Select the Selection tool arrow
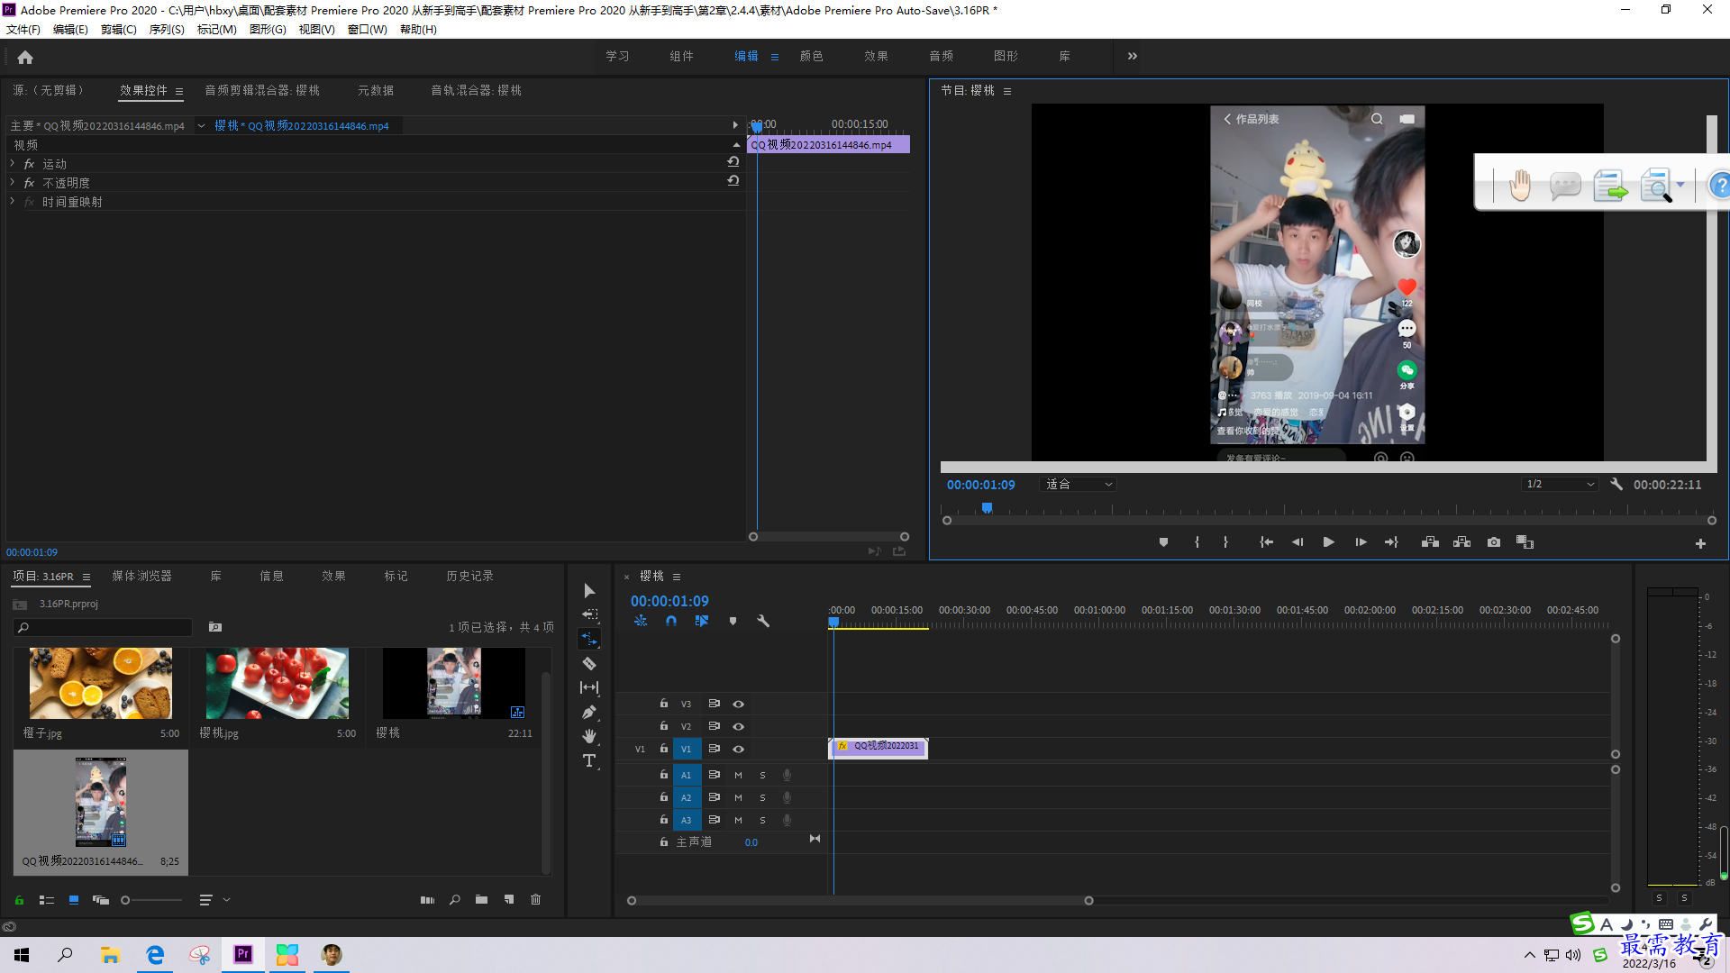This screenshot has height=973, width=1730. (x=589, y=591)
